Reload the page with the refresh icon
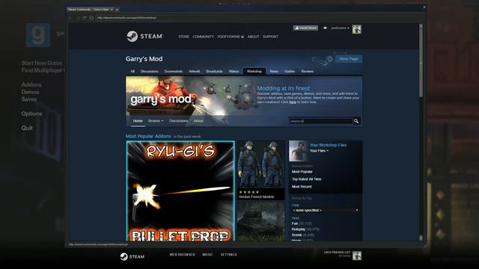This screenshot has height=269, width=479. (x=85, y=18)
